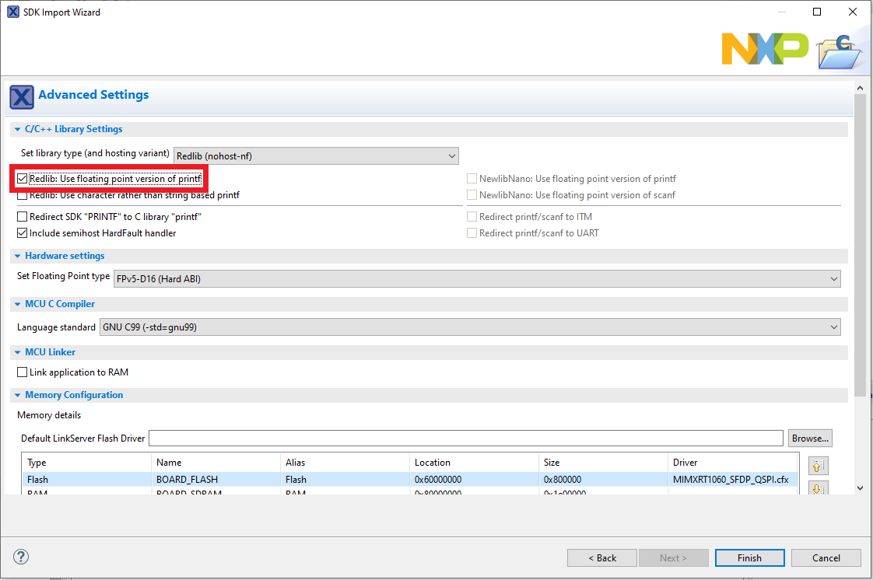The width and height of the screenshot is (873, 580).
Task: Uncheck Redlib floating point version of printf
Action: (x=23, y=179)
